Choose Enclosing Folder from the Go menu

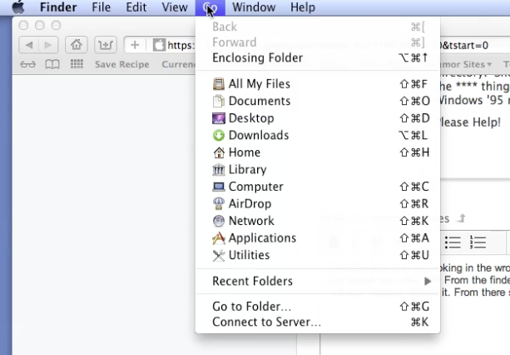(318, 57)
